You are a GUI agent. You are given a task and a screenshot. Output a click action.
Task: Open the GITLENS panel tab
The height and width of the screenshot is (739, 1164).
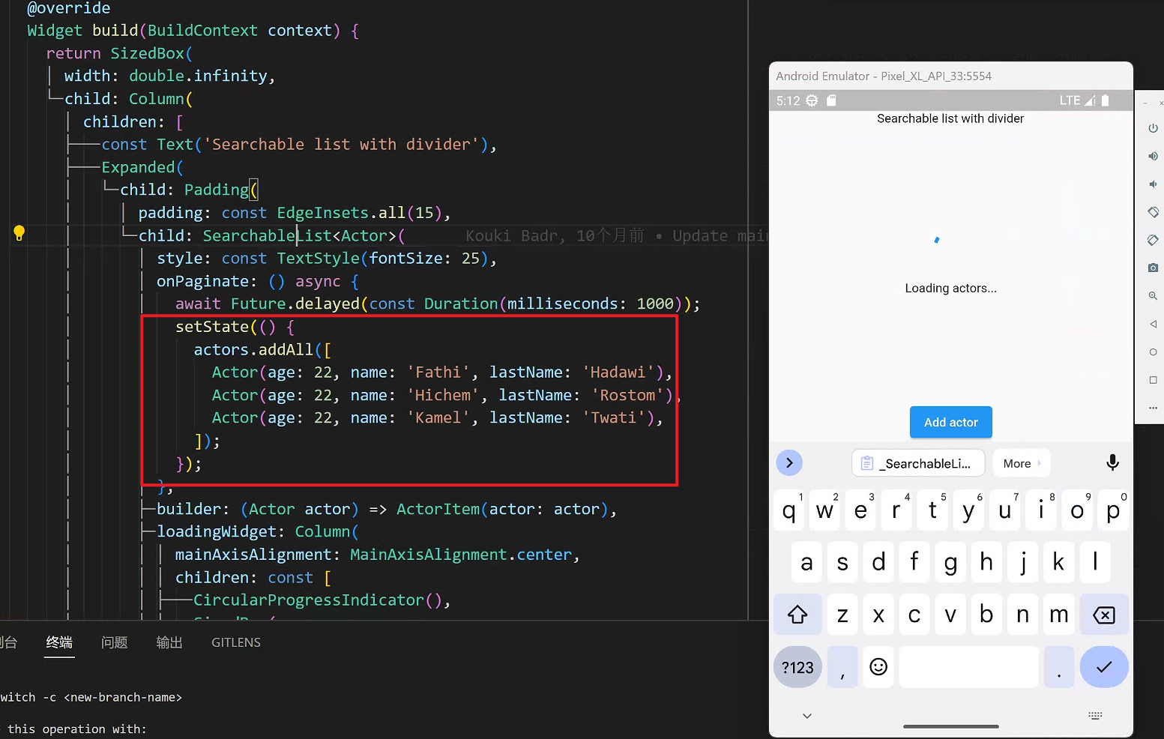coord(235,642)
